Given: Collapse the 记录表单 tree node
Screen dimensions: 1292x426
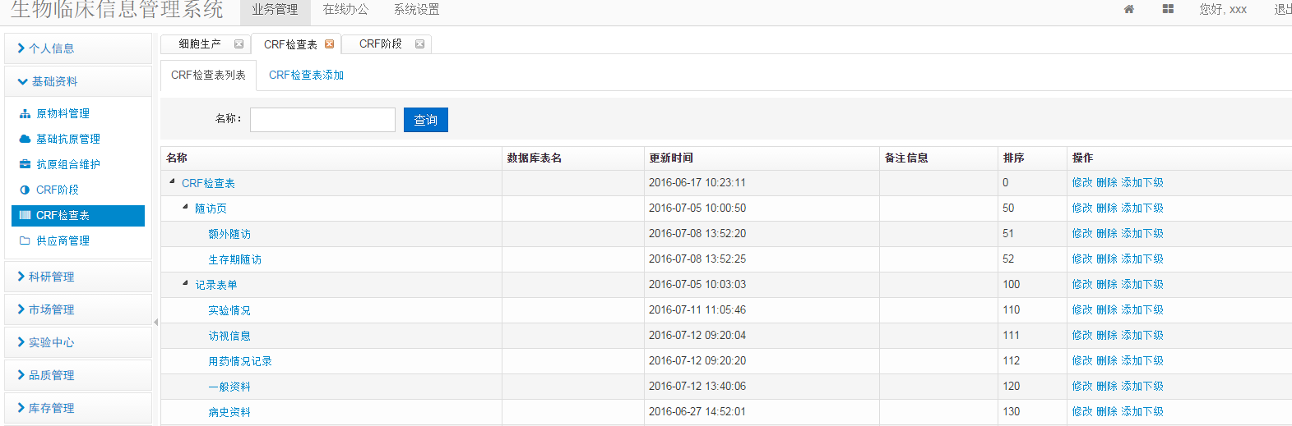Looking at the screenshot, I should (185, 283).
